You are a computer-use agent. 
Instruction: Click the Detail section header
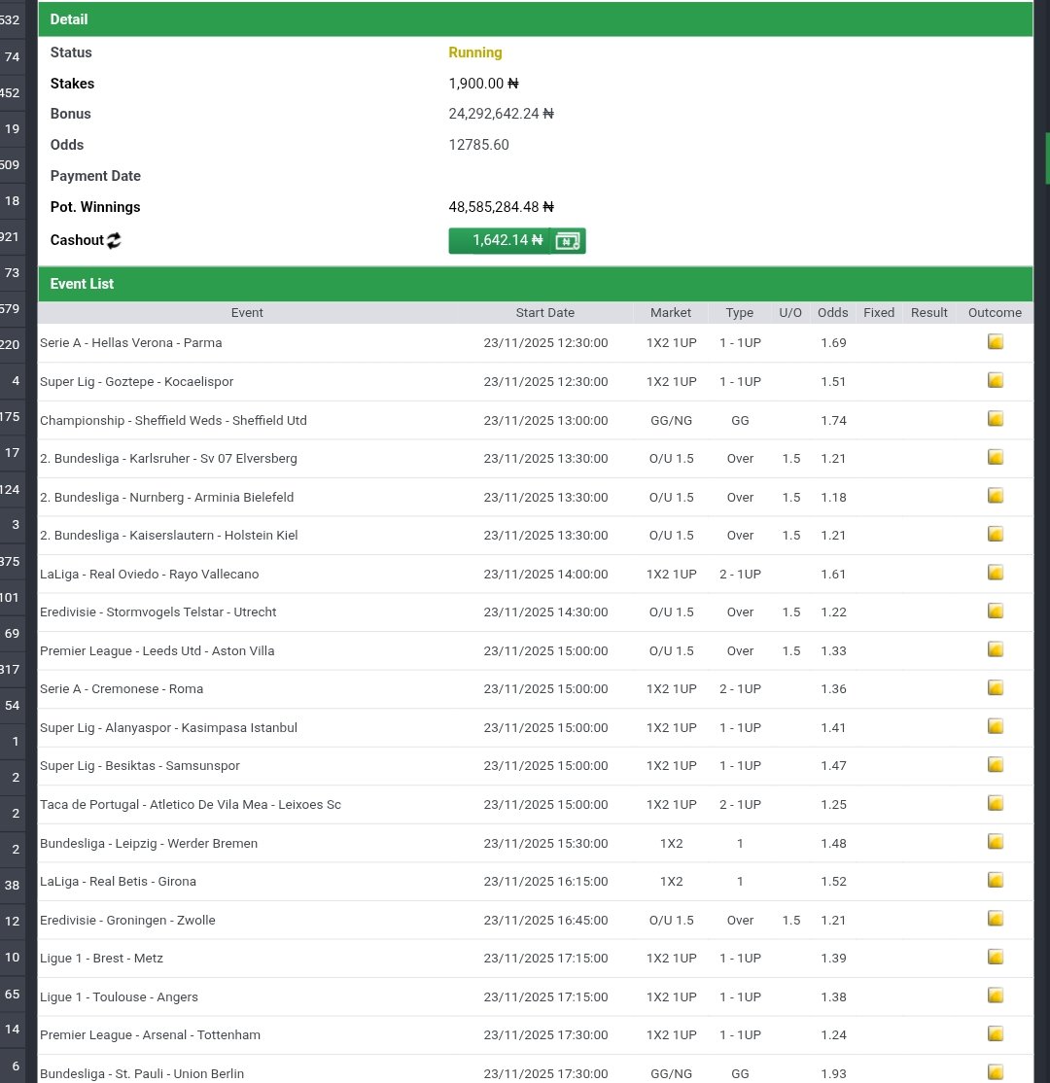pos(536,19)
